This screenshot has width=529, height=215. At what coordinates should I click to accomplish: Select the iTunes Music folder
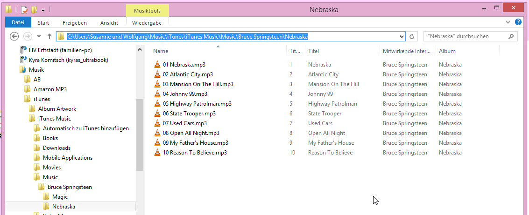pos(54,118)
